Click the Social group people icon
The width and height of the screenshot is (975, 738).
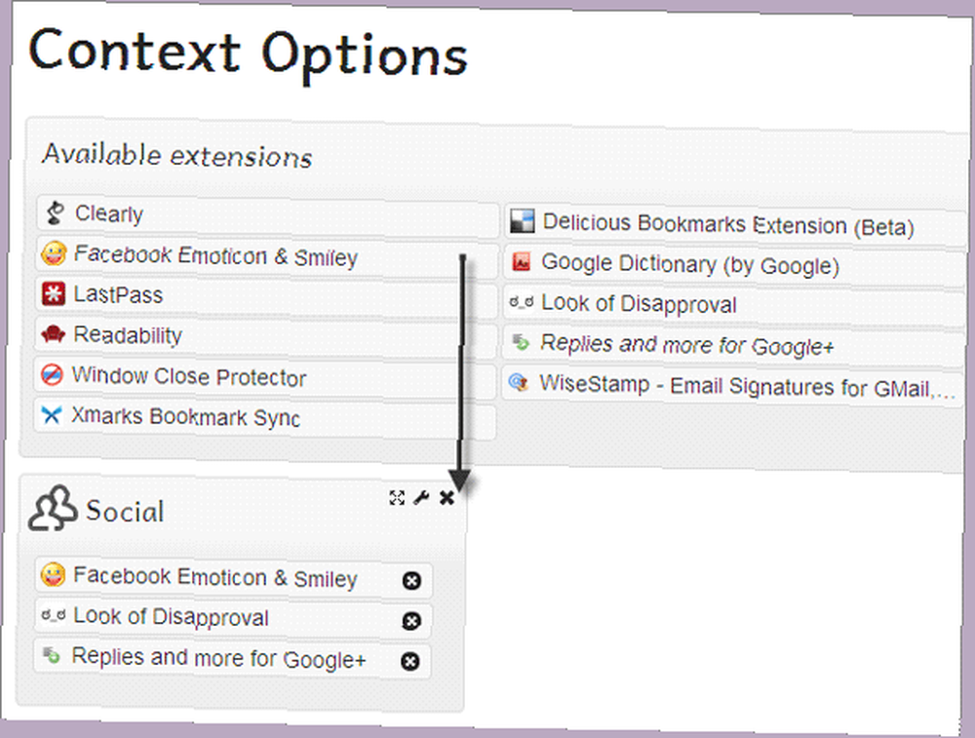52,509
